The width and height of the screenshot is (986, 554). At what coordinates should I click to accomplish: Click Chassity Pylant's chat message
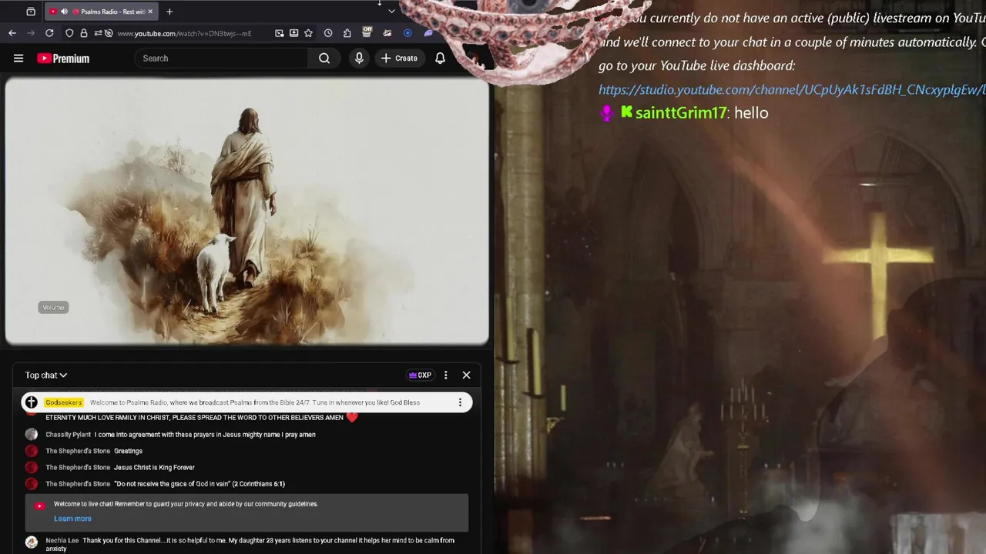click(x=205, y=435)
